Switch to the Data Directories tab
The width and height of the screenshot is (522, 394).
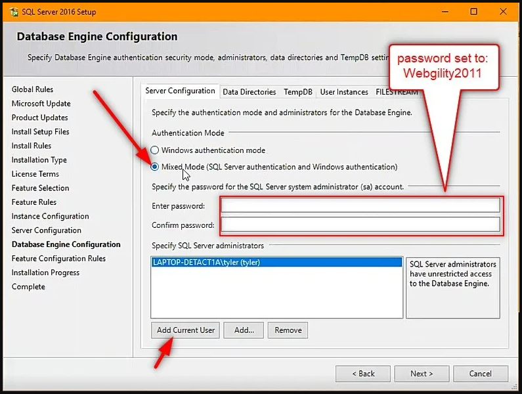point(249,92)
